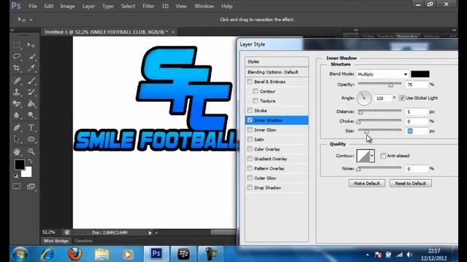
Task: Open the Move tool preset picker arrow
Action: pyautogui.click(x=31, y=20)
